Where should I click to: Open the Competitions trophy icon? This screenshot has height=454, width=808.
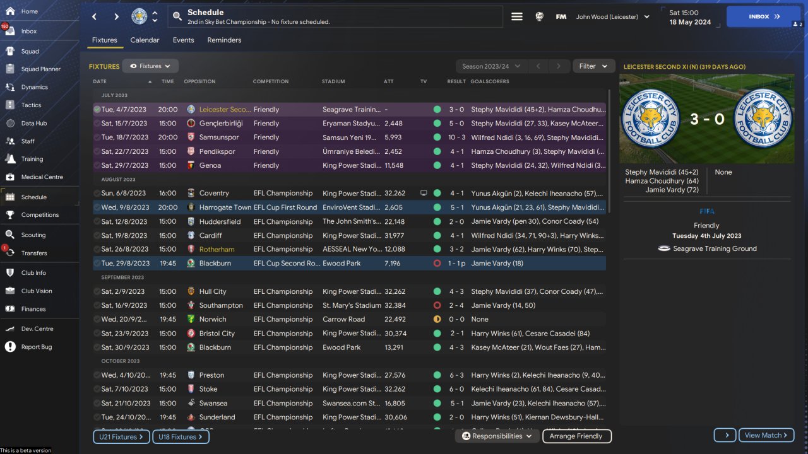10,214
